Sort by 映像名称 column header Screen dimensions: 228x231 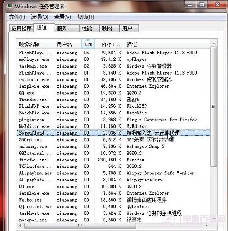click(x=35, y=44)
